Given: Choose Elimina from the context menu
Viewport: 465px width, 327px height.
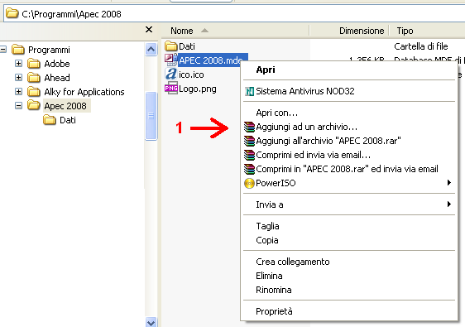Looking at the screenshot, I should tap(349, 276).
